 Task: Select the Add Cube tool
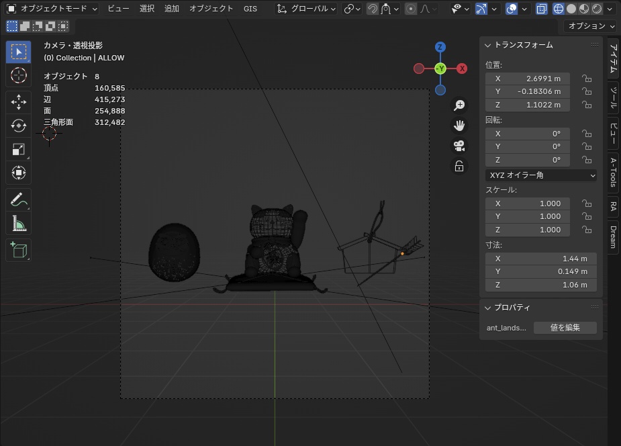pyautogui.click(x=18, y=250)
